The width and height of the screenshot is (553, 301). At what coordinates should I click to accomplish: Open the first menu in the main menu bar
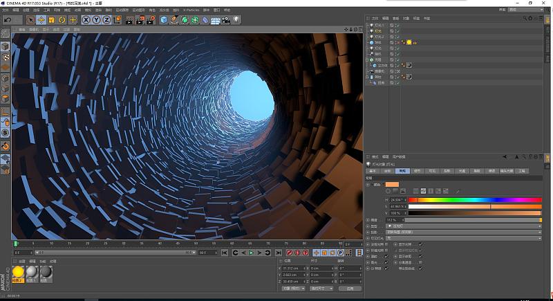point(6,10)
